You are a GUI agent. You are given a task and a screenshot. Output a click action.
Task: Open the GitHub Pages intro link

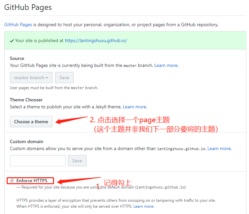pos(18,25)
